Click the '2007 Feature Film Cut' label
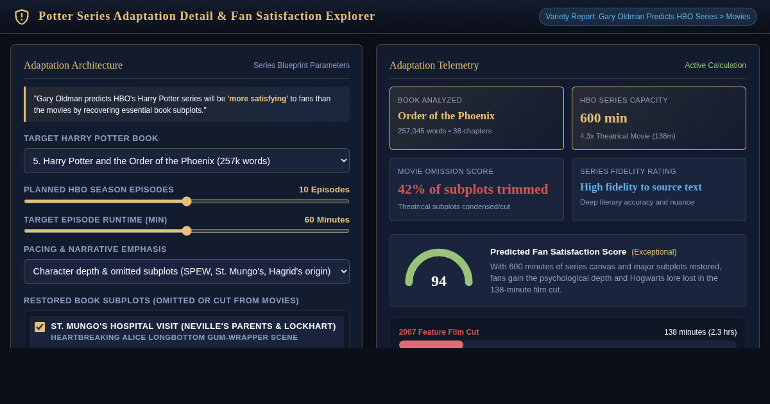Image resolution: width=770 pixels, height=404 pixels. pos(439,332)
